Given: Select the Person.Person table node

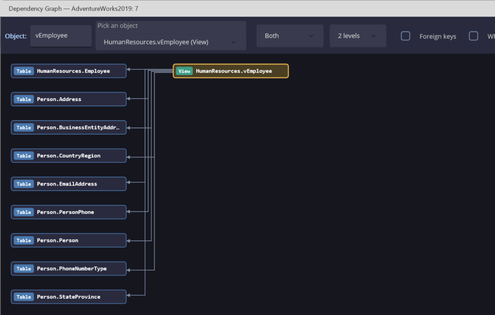Looking at the screenshot, I should [x=69, y=240].
